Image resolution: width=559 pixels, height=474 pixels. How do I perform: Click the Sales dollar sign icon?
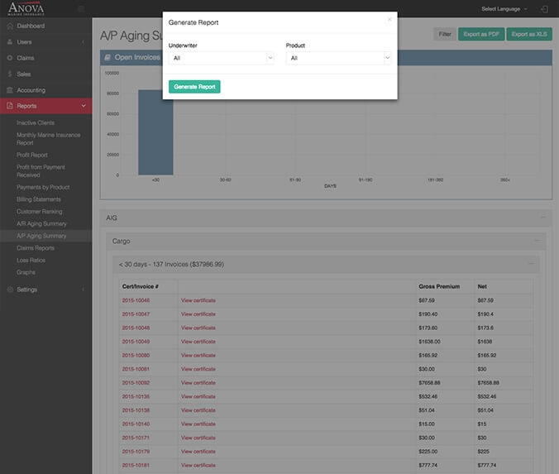9,74
